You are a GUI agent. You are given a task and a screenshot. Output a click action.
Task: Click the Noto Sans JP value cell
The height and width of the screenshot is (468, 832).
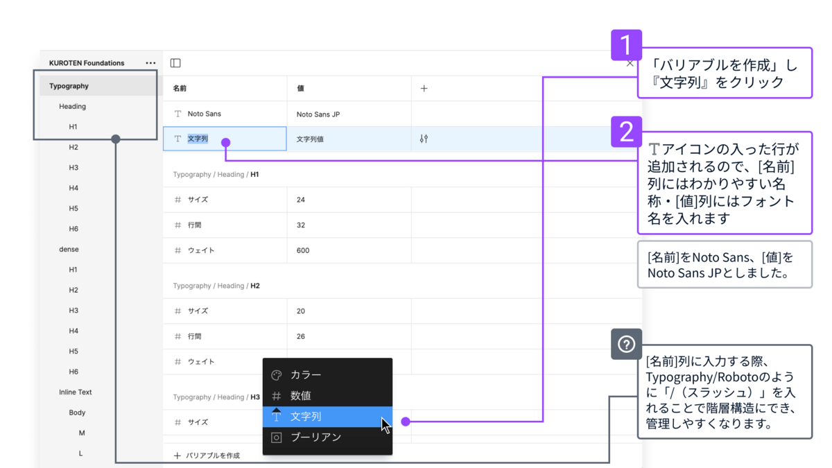point(349,114)
